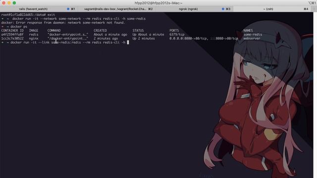The width and height of the screenshot is (317, 178).
Task: Click the PORTS column header
Action: tap(174, 31)
